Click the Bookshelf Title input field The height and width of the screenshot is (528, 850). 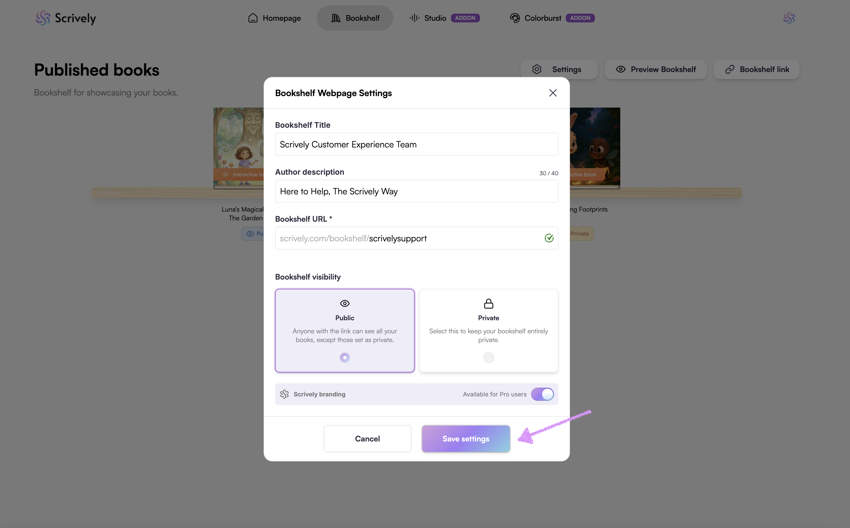click(x=416, y=145)
